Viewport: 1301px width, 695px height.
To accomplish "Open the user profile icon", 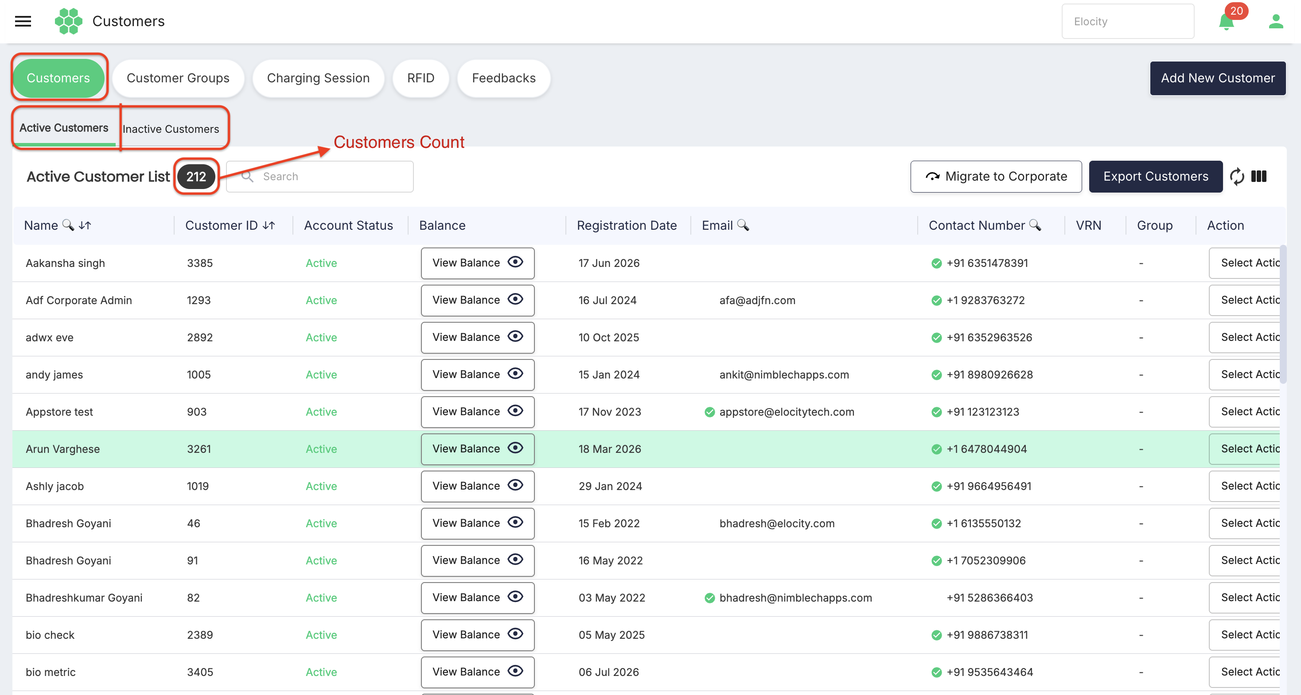I will [x=1276, y=21].
